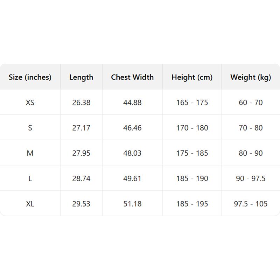Viewport: 280px width, 280px height.
Task: Click the 185 - 195 height cell
Action: [x=192, y=204]
